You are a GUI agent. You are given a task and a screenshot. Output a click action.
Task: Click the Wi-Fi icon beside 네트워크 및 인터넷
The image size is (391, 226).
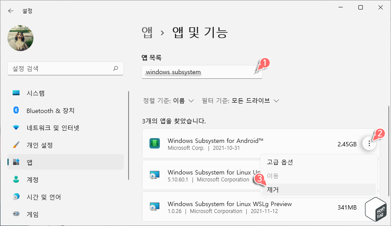(x=16, y=128)
